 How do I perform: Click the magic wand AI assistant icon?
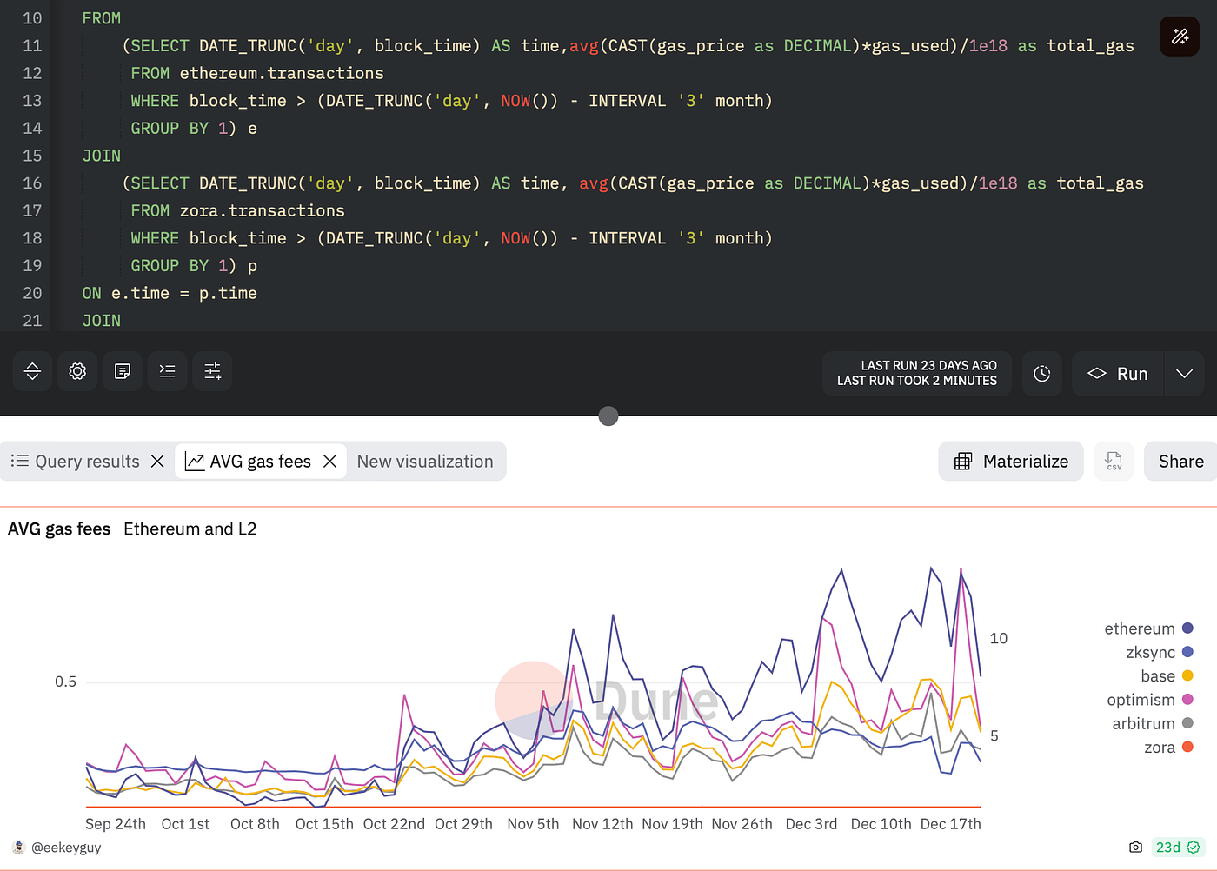click(x=1180, y=36)
